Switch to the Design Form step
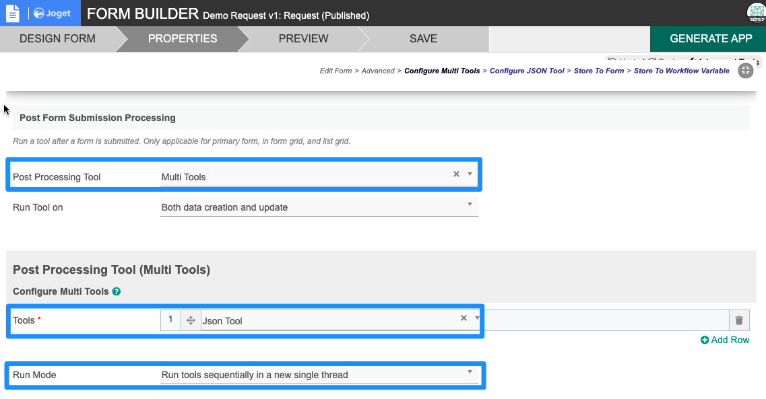 (57, 39)
